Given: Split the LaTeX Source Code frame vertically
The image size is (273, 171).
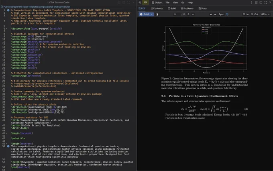Looking at the screenshot, I should click(x=124, y=2).
